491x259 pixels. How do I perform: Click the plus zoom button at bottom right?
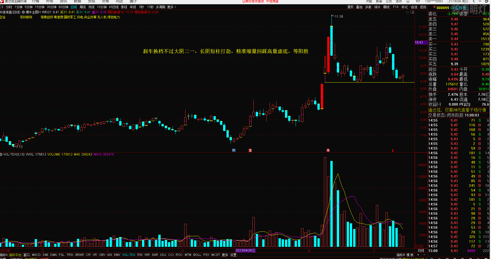[x=418, y=255]
